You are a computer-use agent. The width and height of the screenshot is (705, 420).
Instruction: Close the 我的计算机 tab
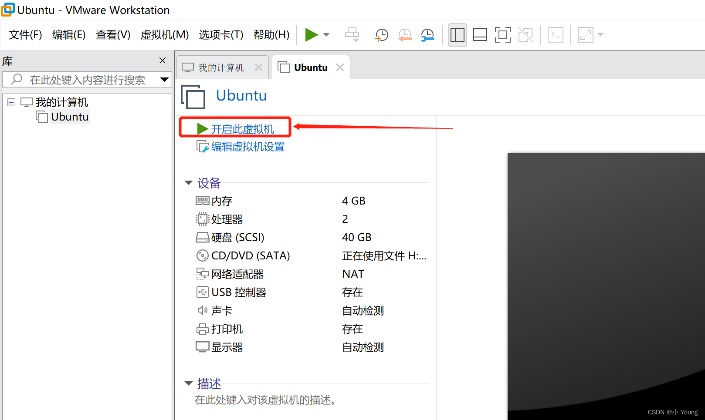(x=258, y=67)
